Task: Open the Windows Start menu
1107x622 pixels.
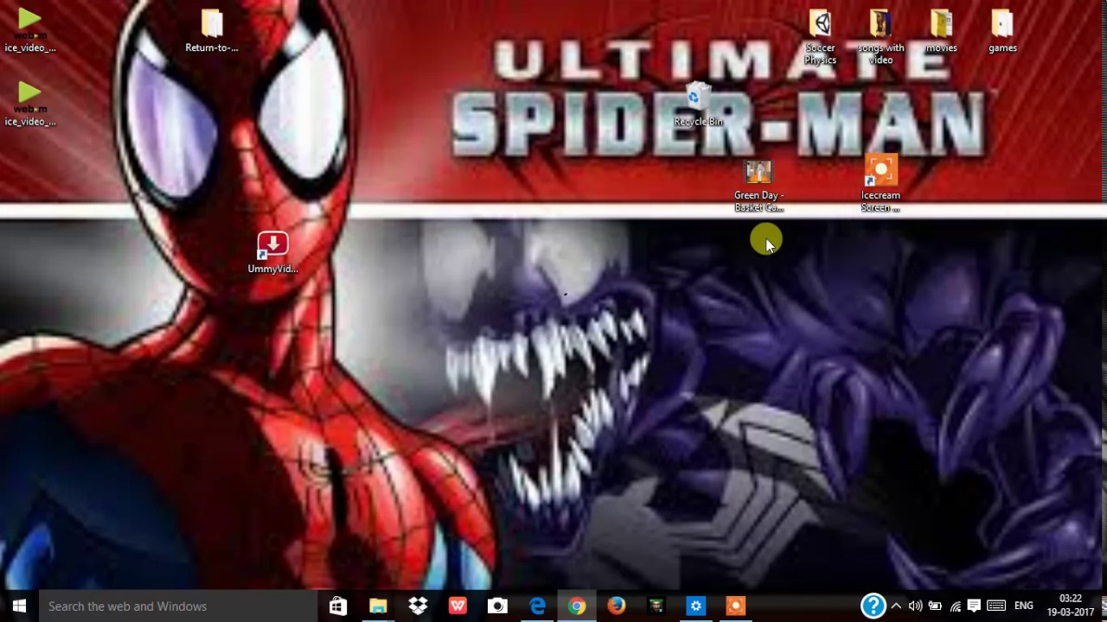Action: 19,606
